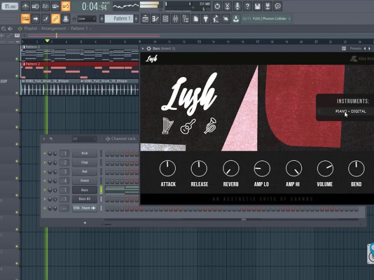Open the Browser view icon
This screenshot has width=374, height=280.
[186, 19]
